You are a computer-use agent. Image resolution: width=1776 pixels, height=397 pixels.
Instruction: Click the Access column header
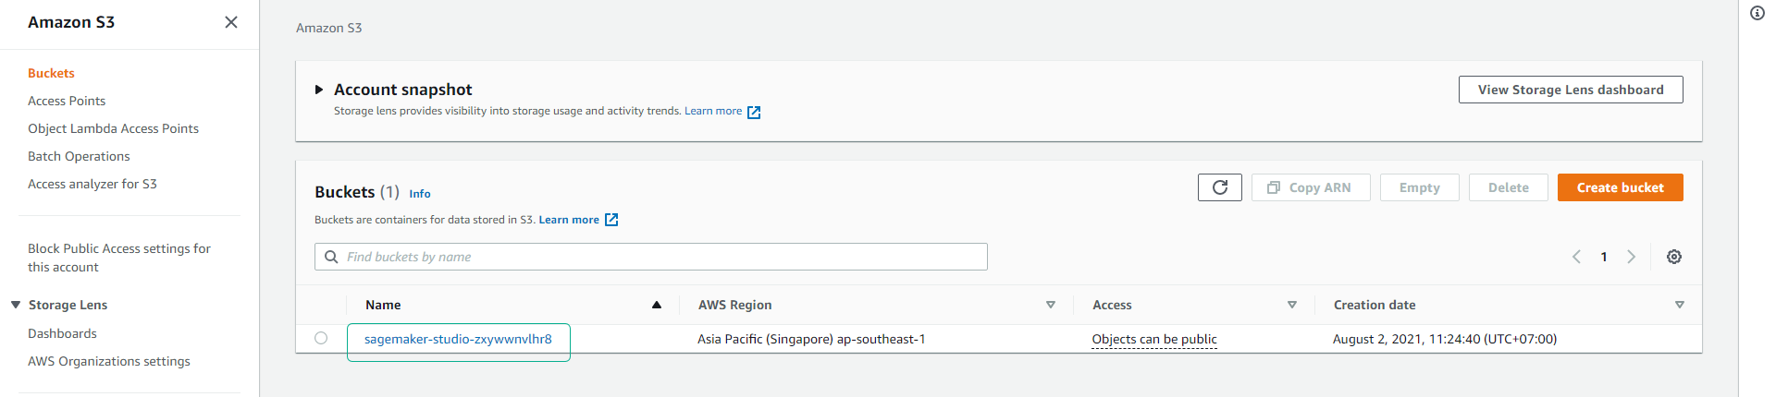click(1112, 305)
